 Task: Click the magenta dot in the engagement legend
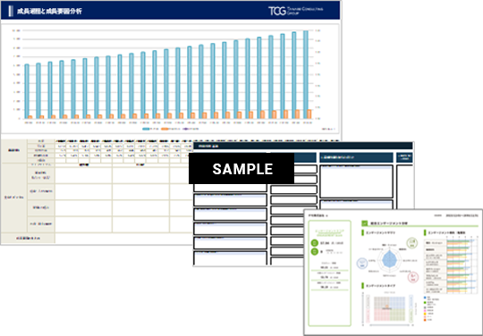(425, 310)
